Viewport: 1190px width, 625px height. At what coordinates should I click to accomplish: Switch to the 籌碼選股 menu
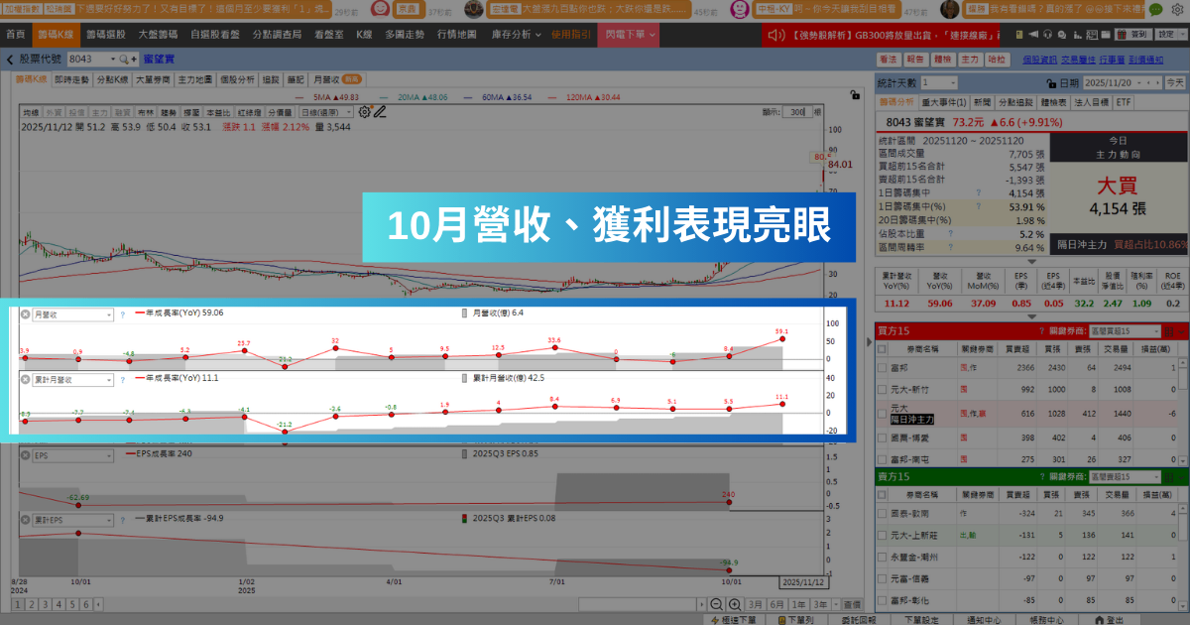(x=108, y=34)
